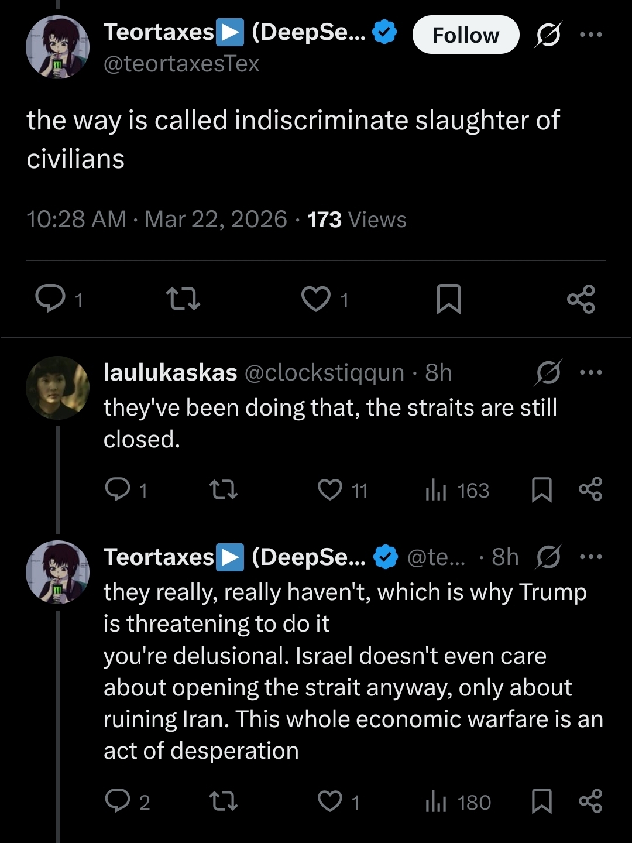Screen dimensions: 632x843
Task: Repost the laulukaskas reply
Action: point(223,489)
